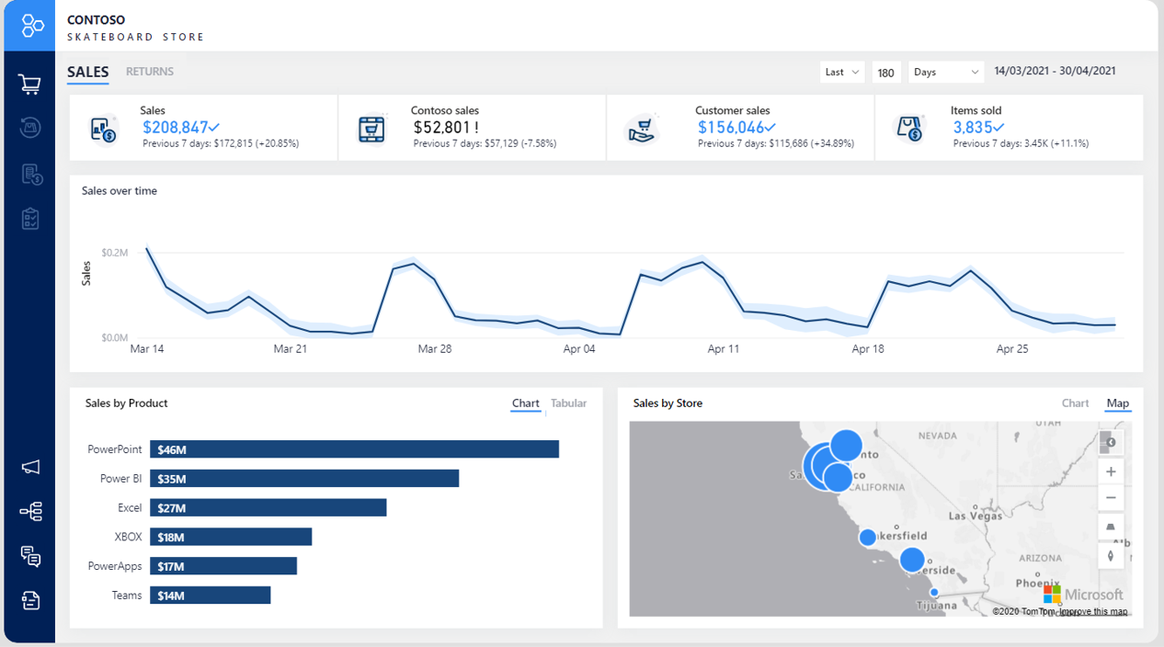
Task: Open the clipboard checklist sidebar icon
Action: click(29, 218)
